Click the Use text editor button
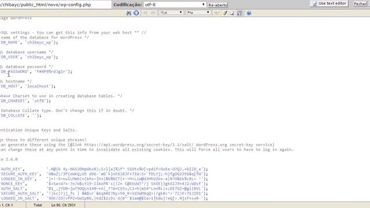This screenshot has height=208, width=370. pyautogui.click(x=329, y=3)
